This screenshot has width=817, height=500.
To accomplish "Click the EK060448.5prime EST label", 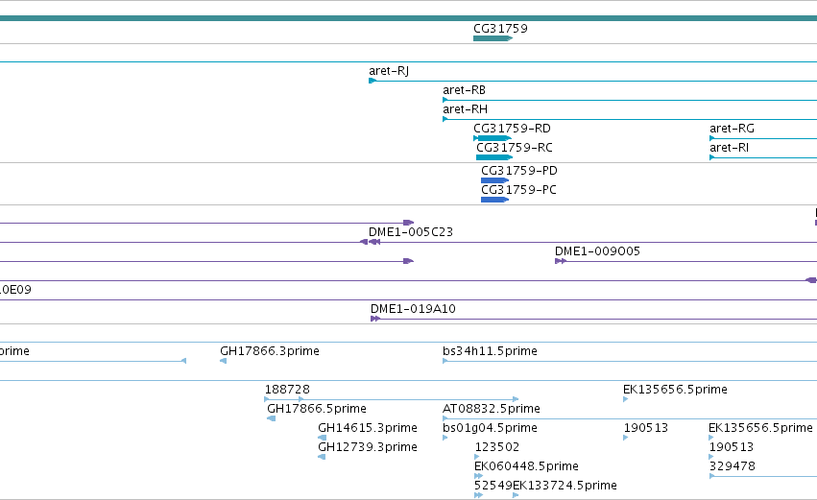I will pos(526,466).
